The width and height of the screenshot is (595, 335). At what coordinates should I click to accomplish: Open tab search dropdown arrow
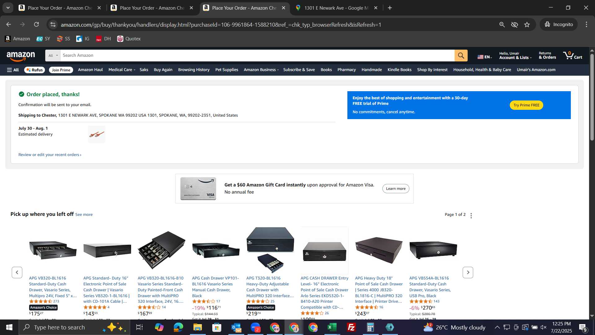(8, 8)
